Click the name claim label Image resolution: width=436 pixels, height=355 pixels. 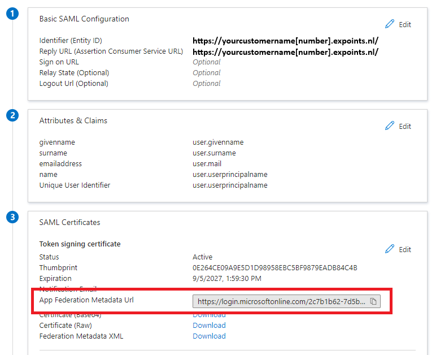(x=49, y=175)
